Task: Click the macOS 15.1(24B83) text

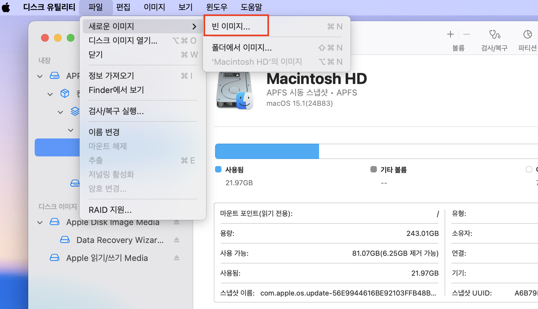Action: (x=299, y=103)
